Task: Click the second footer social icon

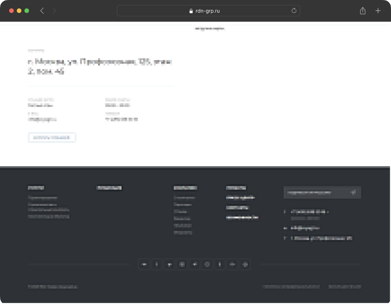Action: 157,264
